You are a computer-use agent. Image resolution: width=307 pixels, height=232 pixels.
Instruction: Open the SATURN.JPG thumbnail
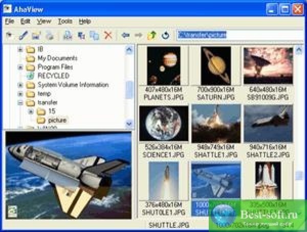pos(216,66)
